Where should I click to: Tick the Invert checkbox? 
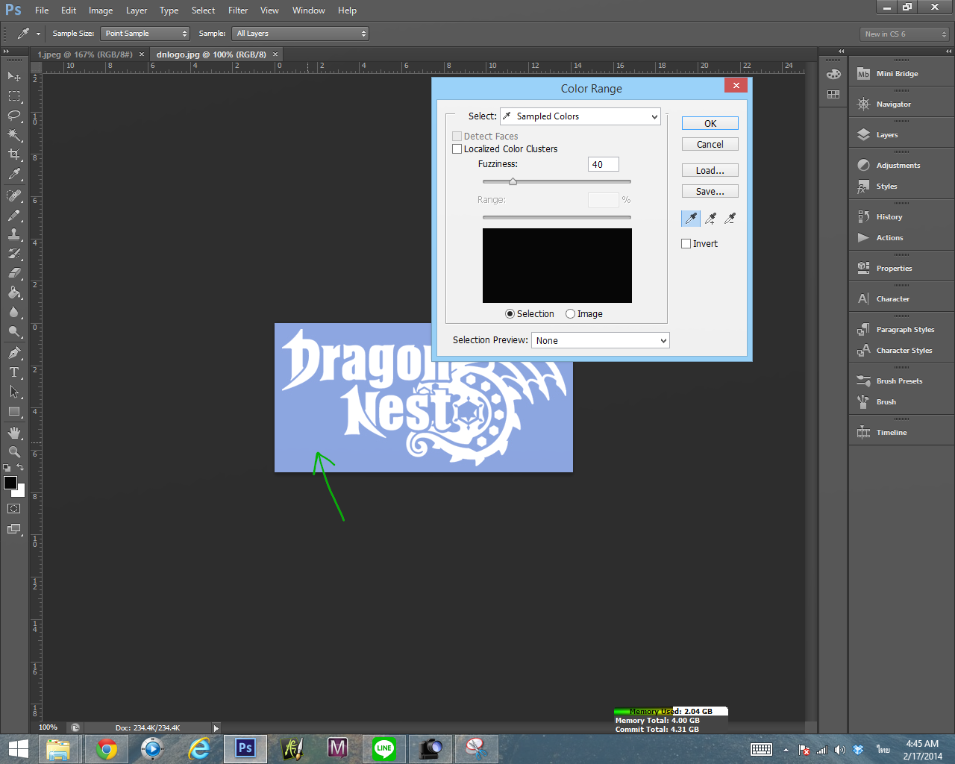point(686,243)
